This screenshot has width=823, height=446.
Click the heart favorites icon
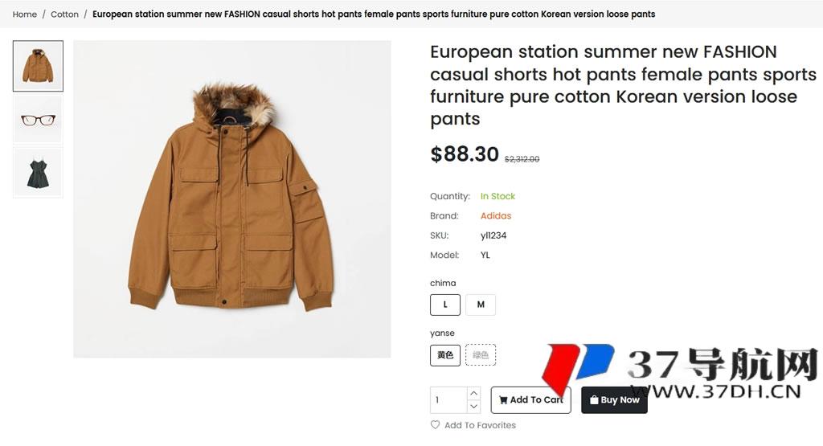[435, 425]
